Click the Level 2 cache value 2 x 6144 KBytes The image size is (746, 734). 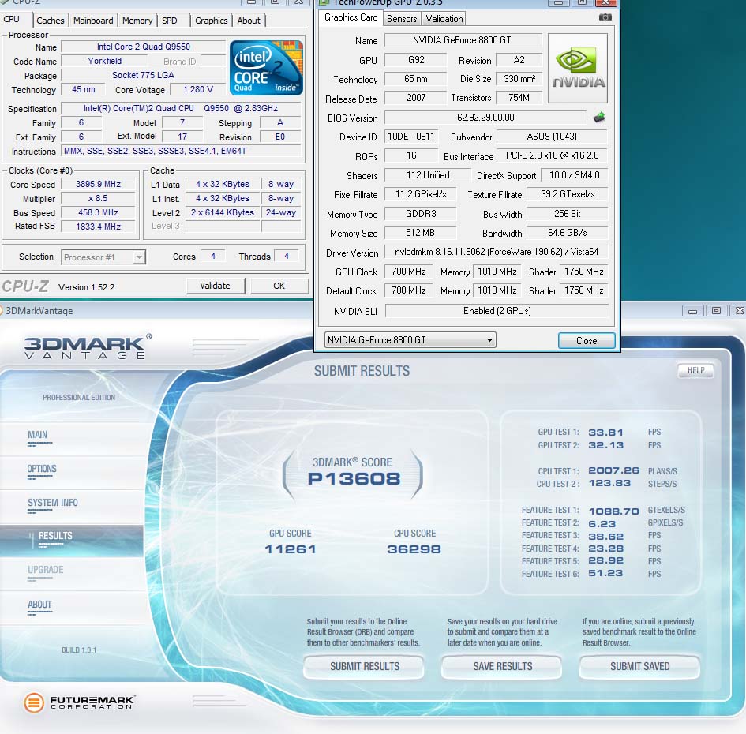pyautogui.click(x=223, y=212)
